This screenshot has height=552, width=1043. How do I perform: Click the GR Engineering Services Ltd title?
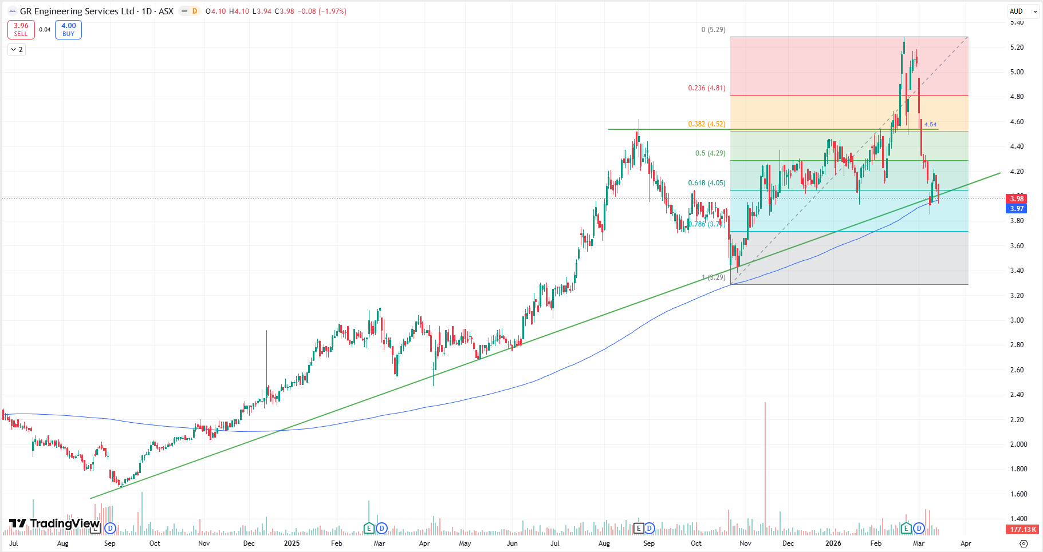click(77, 11)
